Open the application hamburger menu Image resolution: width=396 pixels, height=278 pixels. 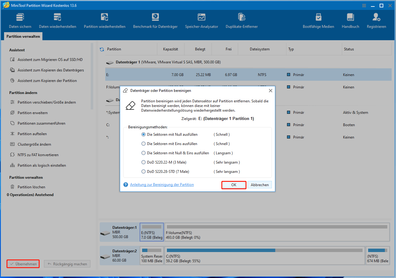(x=364, y=5)
